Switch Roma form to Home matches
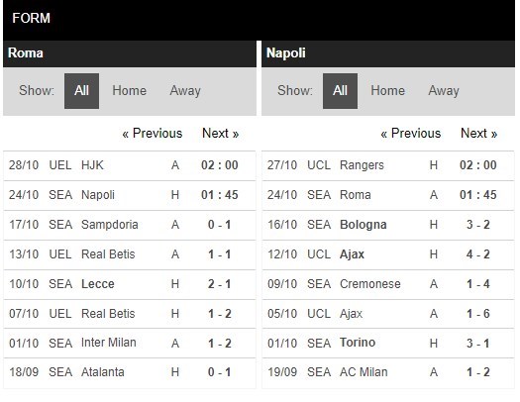The width and height of the screenshot is (520, 402). pyautogui.click(x=130, y=91)
